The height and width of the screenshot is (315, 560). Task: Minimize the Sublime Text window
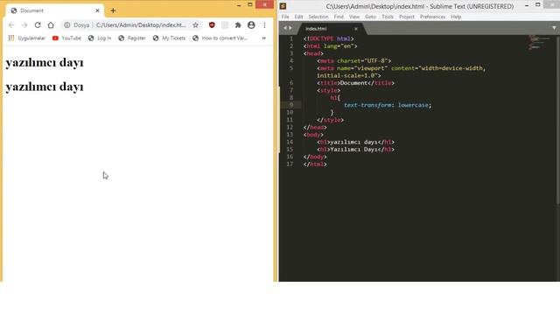527,5
